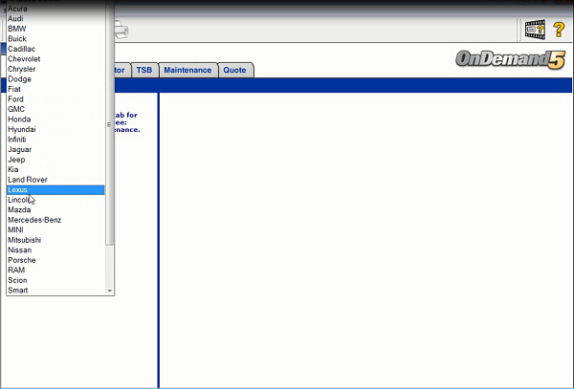Click the yellow question mark help icon

click(560, 31)
